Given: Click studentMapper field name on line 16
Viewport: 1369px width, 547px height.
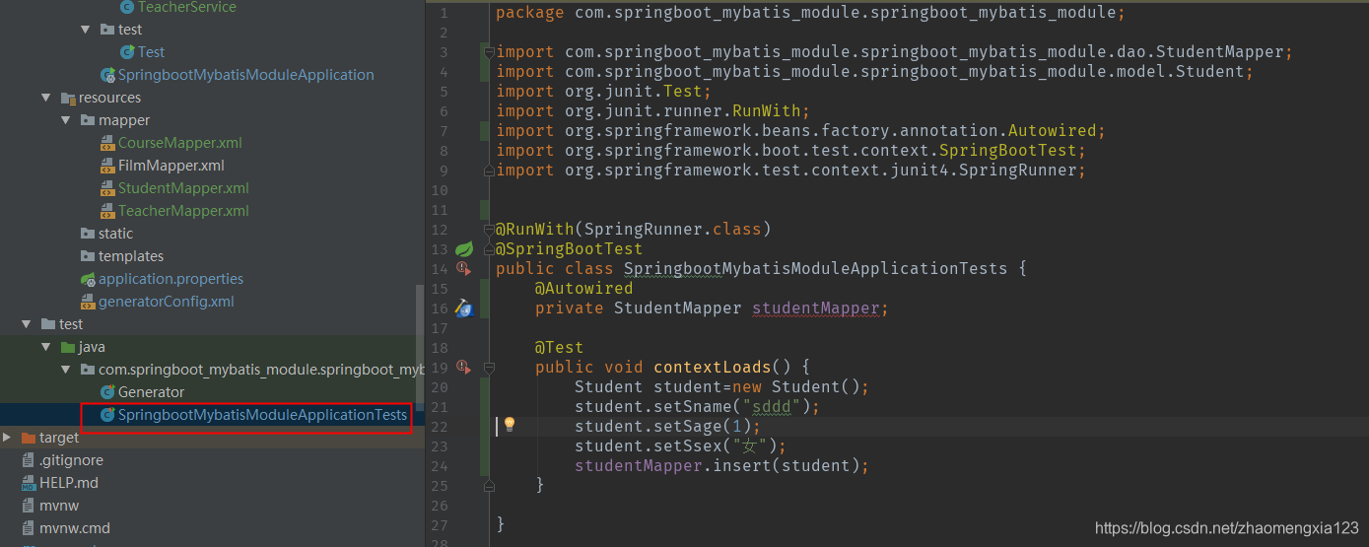Looking at the screenshot, I should 816,308.
